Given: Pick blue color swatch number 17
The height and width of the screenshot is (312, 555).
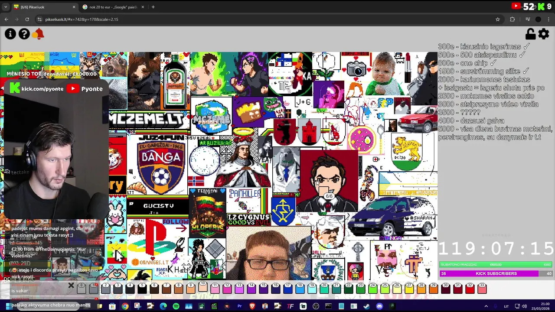Looking at the screenshot, I should pyautogui.click(x=287, y=289).
